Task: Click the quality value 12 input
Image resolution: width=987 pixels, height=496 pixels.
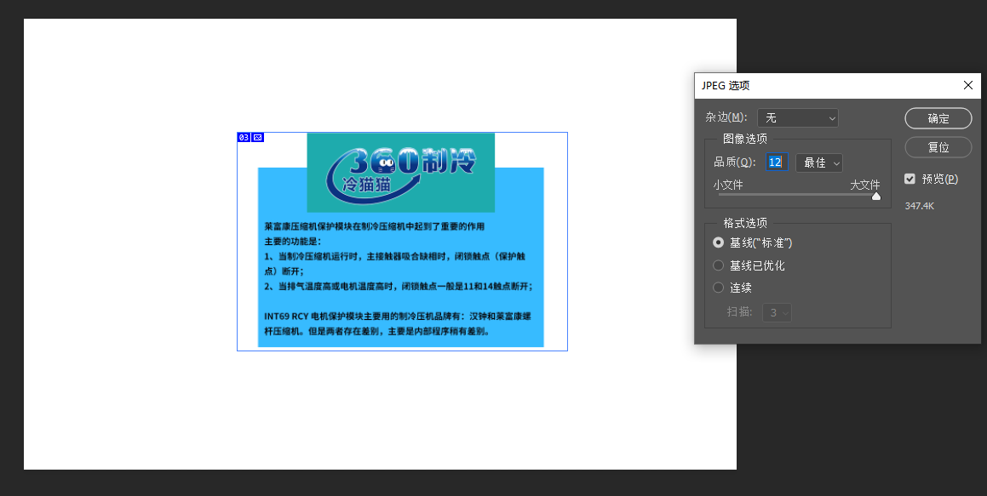Action: click(x=775, y=162)
